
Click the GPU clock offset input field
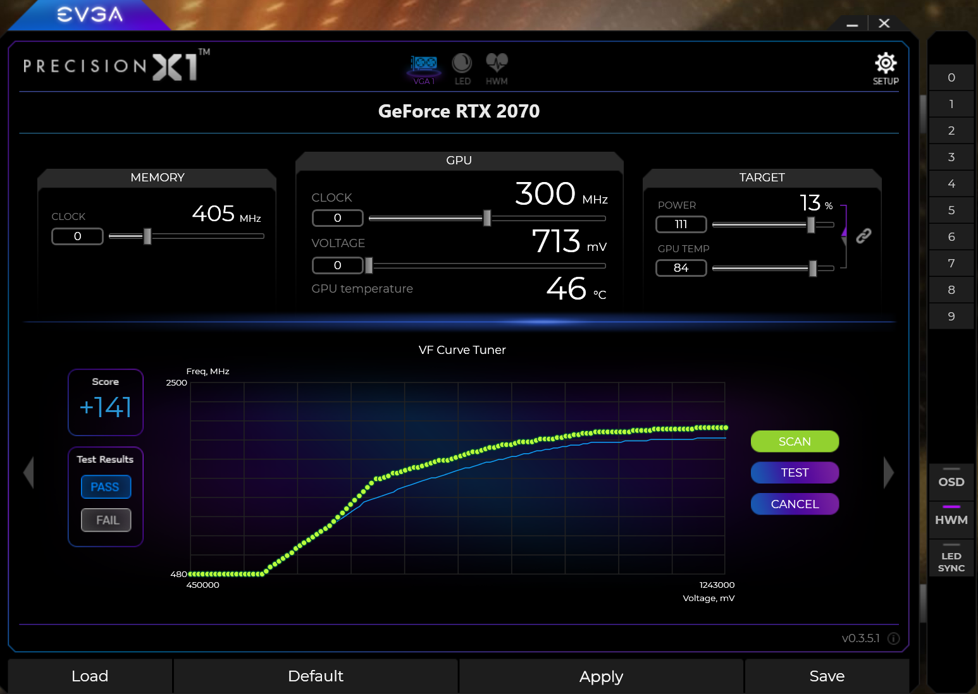[338, 218]
